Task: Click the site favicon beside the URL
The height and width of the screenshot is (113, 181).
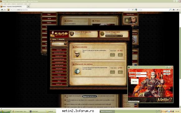Action: 8,10
